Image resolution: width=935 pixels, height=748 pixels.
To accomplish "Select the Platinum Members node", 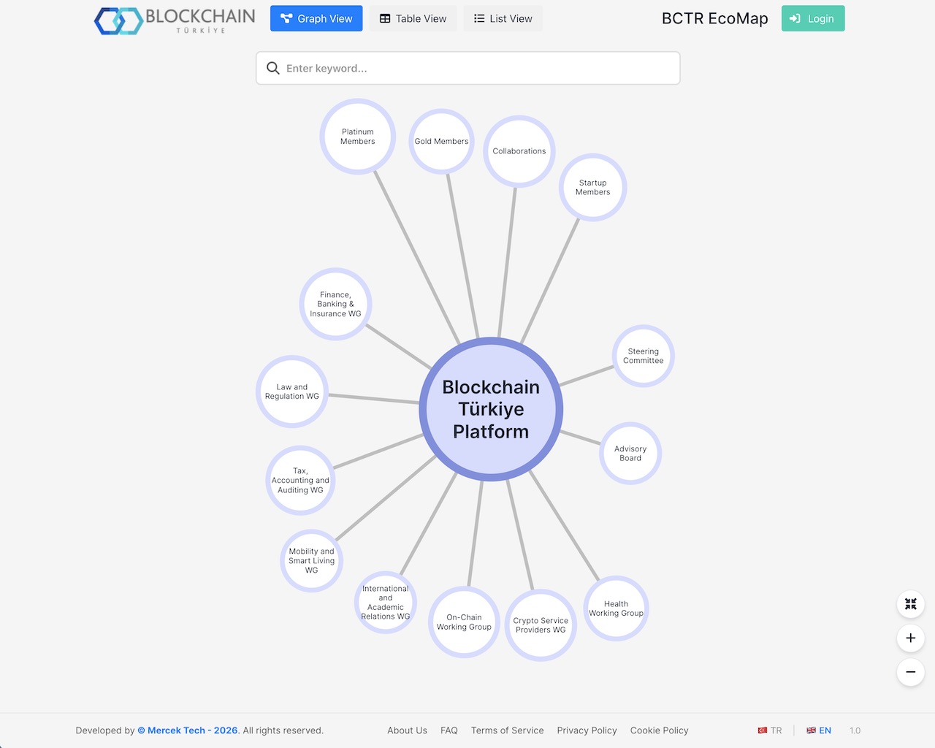I will (x=358, y=137).
